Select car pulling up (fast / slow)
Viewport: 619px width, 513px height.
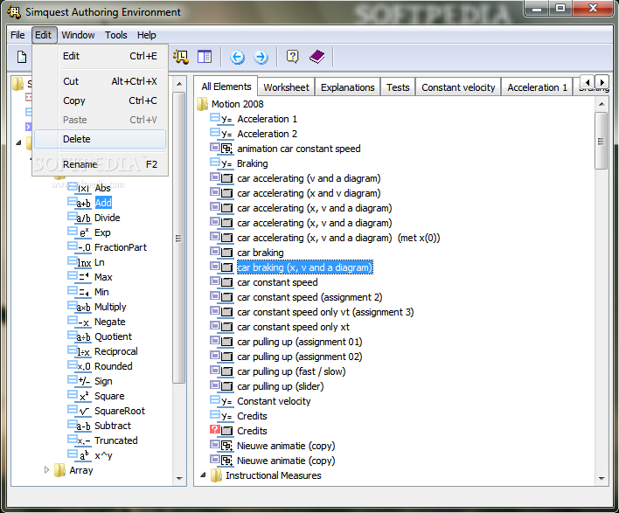click(x=291, y=371)
